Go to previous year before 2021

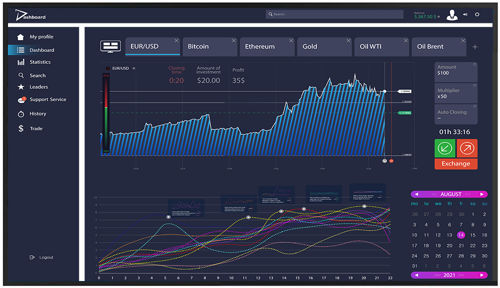click(416, 275)
